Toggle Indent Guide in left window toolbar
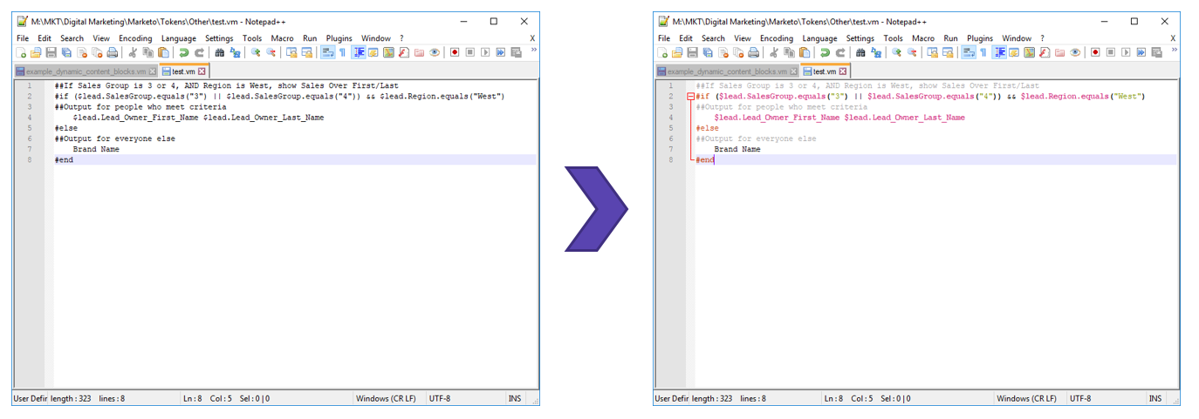The height and width of the screenshot is (419, 1199). click(359, 53)
